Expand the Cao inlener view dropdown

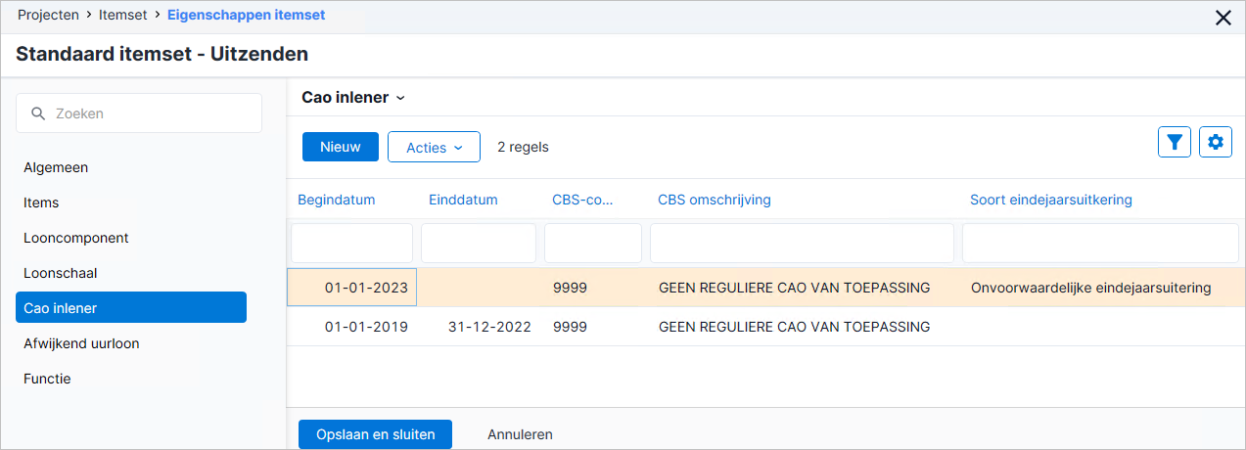pos(353,97)
